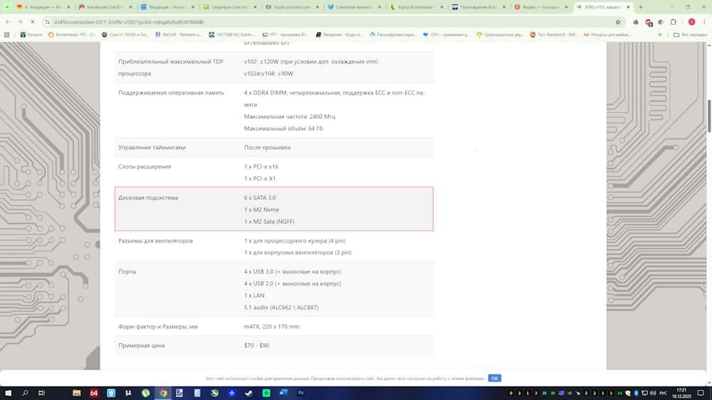Image resolution: width=712 pixels, height=400 pixels.
Task: Open the tab search dropdown arrow
Action: (x=7, y=7)
